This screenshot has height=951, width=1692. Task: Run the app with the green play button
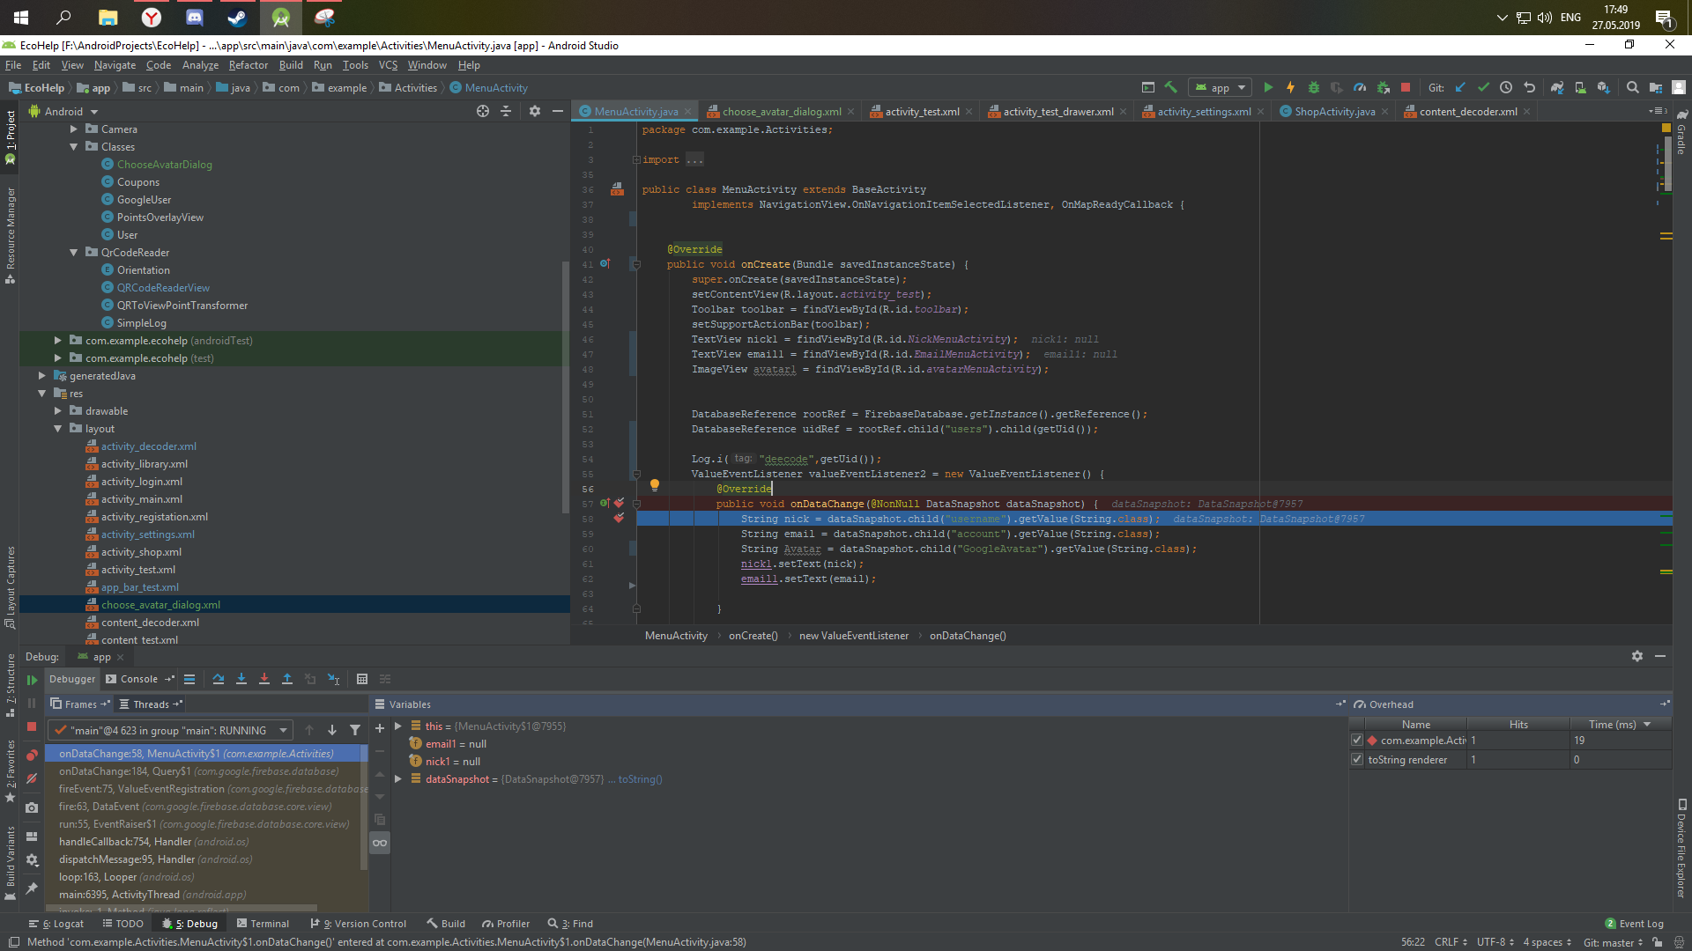pos(1268,87)
